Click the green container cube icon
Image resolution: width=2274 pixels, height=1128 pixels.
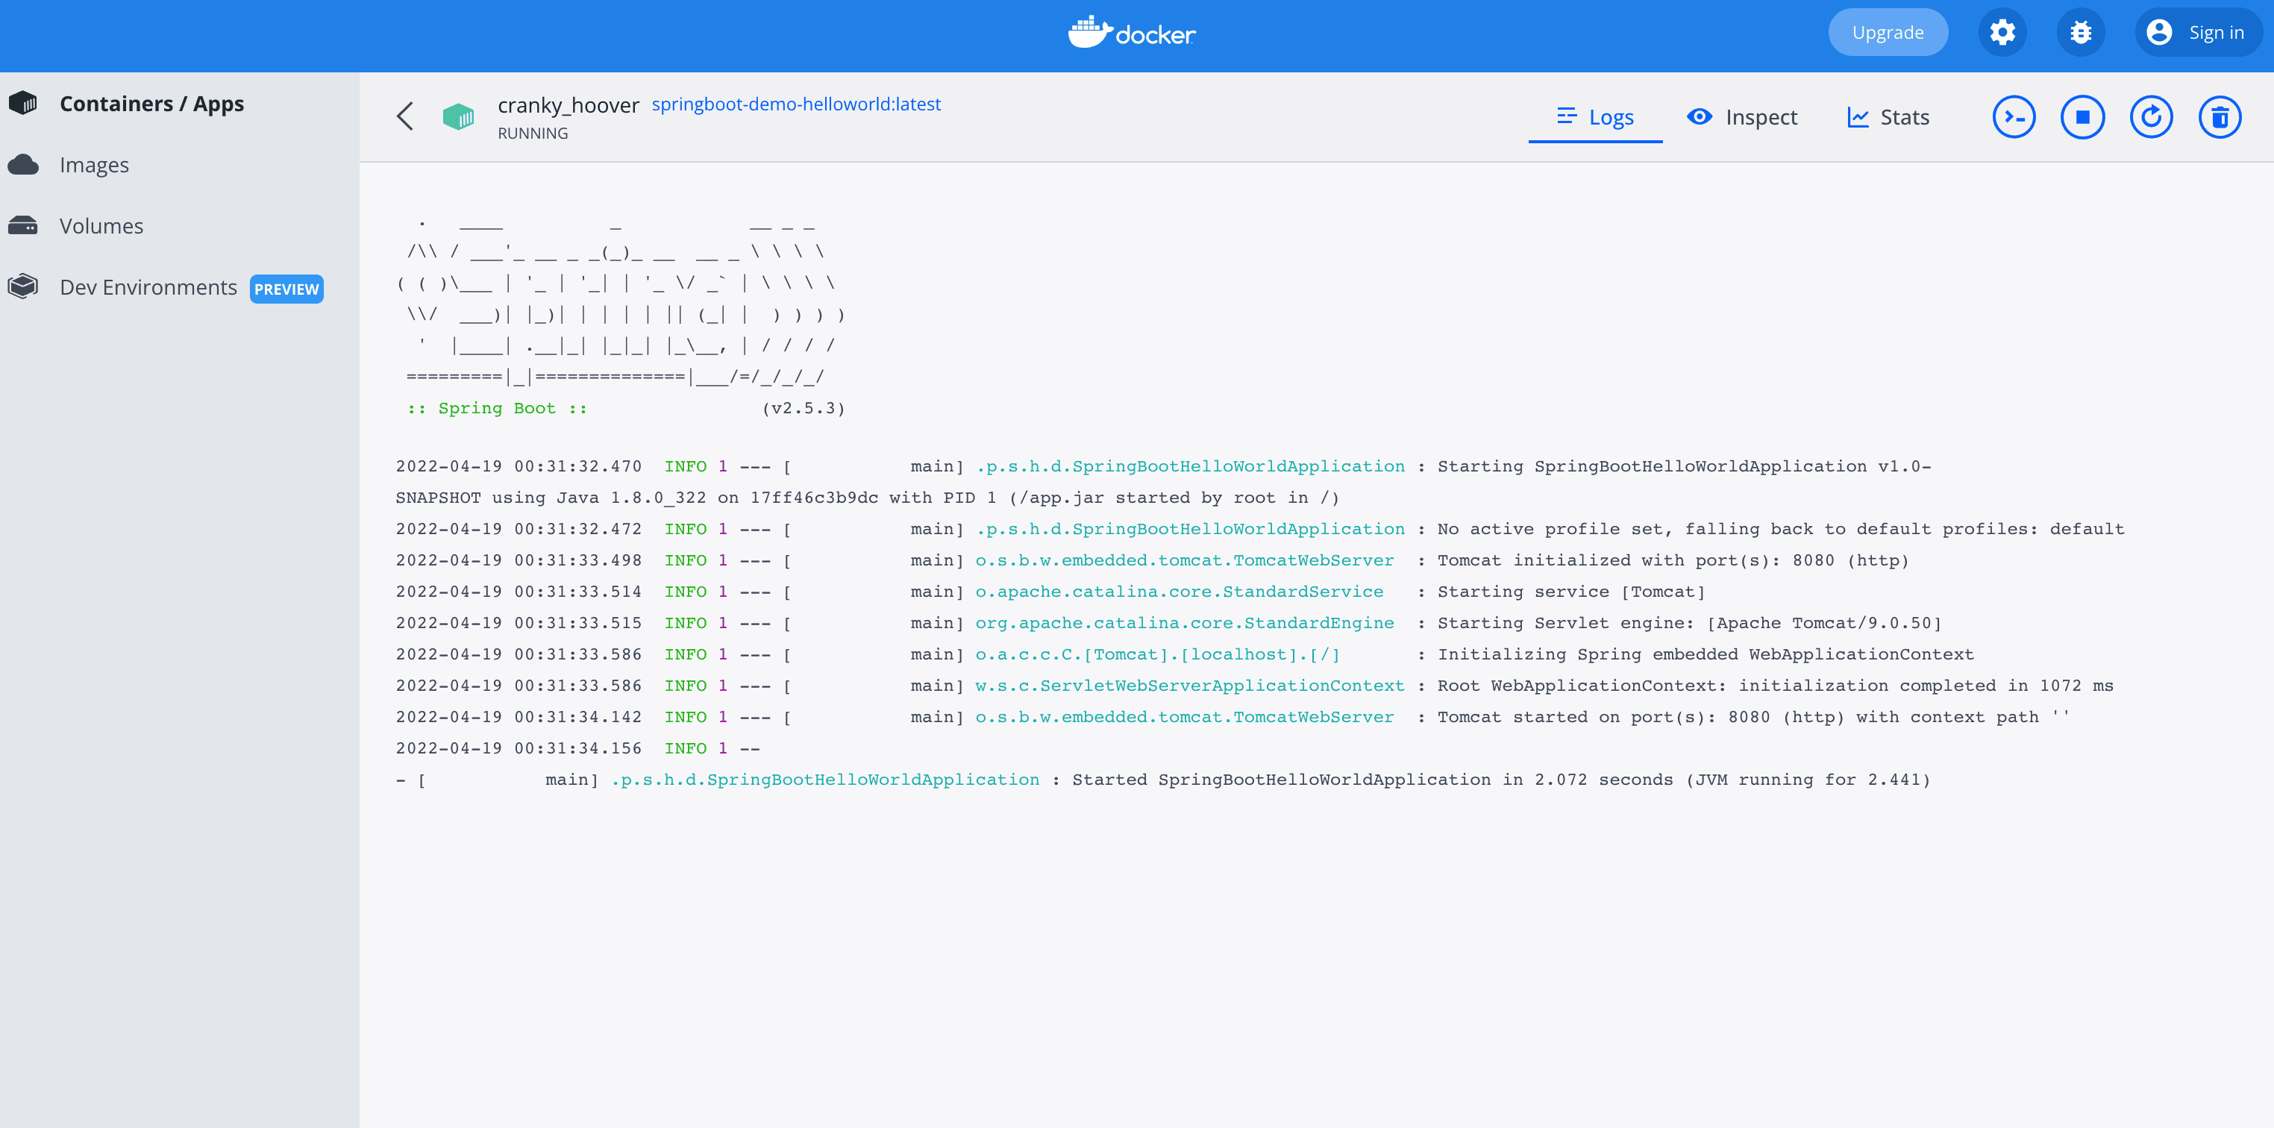pos(458,116)
